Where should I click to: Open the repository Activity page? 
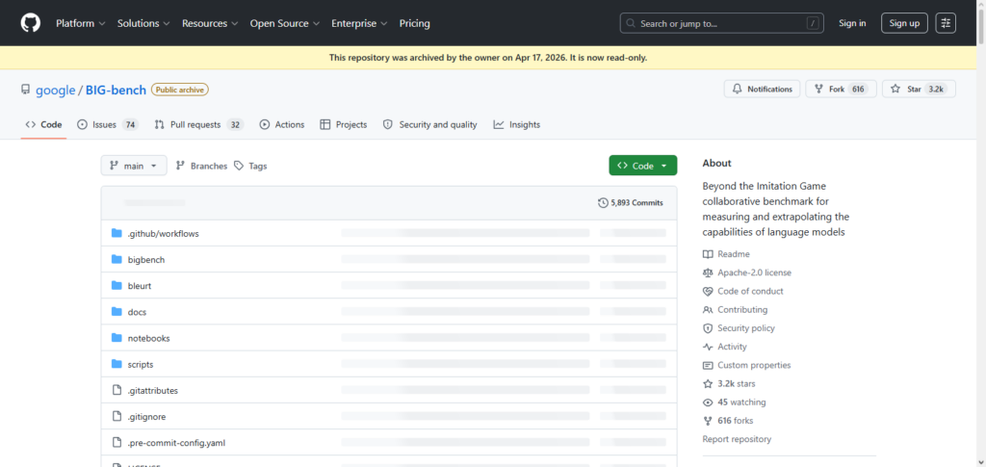pyautogui.click(x=725, y=347)
